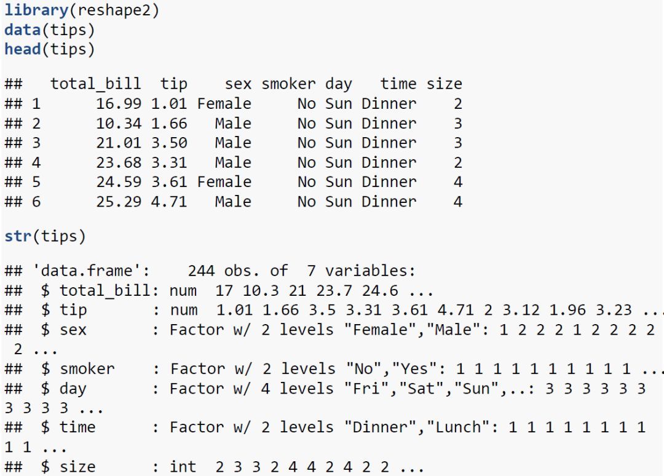
Task: Click Female in row 5
Action: (224, 181)
